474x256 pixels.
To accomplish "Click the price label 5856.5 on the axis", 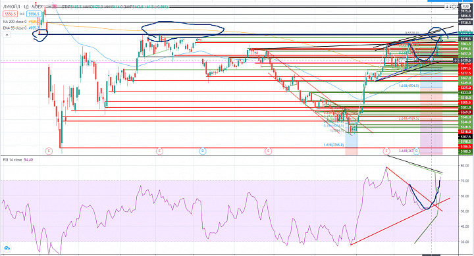I will pyautogui.click(x=465, y=16).
